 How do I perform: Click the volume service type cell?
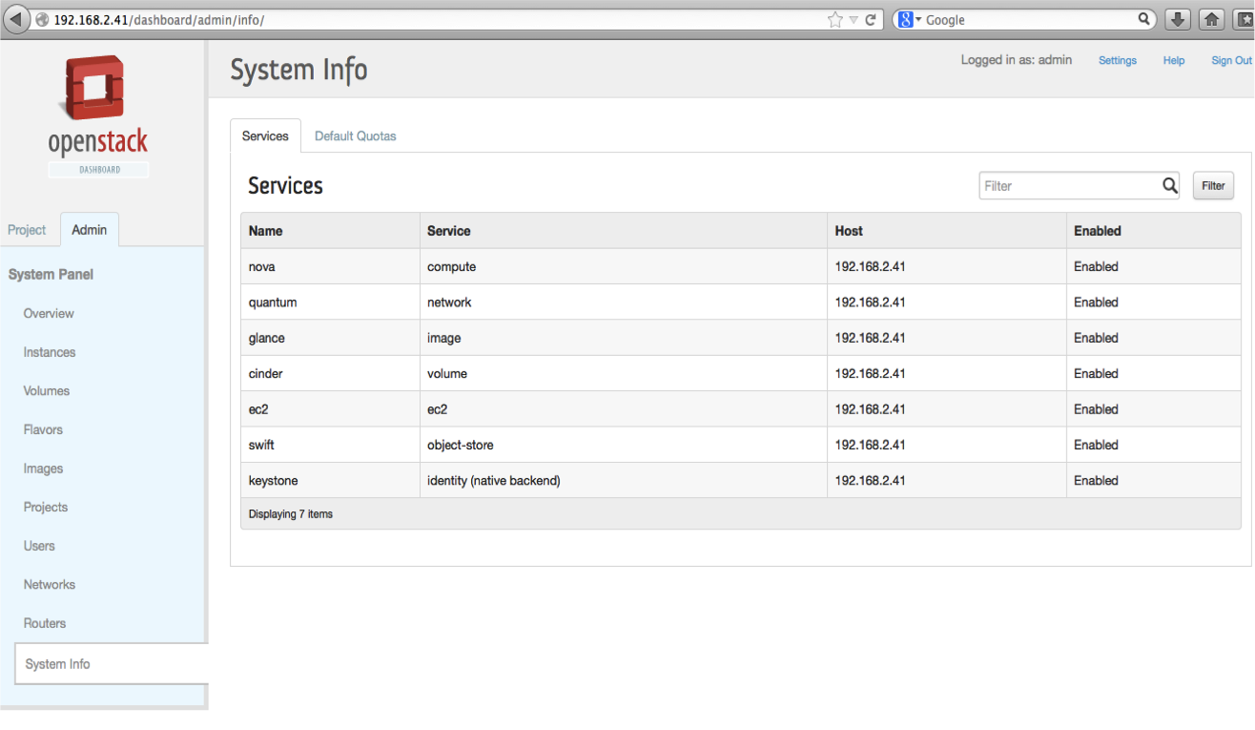coord(624,374)
